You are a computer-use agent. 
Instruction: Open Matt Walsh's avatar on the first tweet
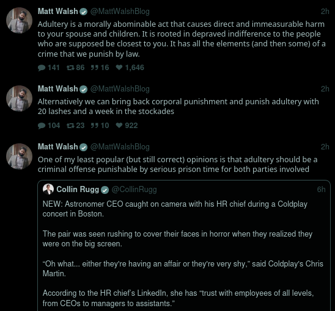19,21
